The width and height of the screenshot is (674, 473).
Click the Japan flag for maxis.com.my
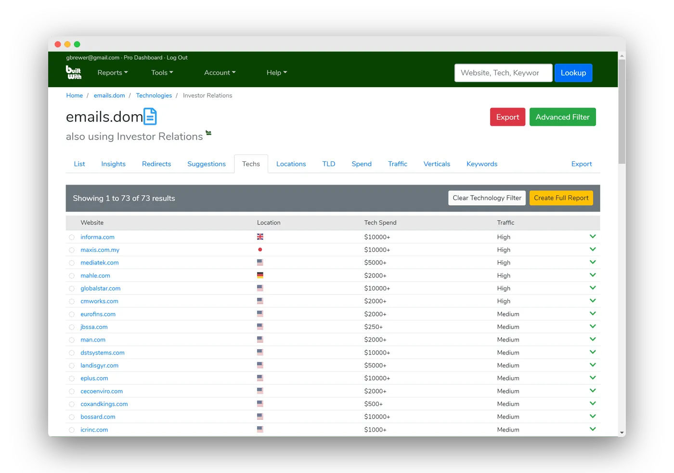click(260, 250)
